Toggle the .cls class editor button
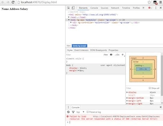Viewport: 163px width, 126px height. 117,55
